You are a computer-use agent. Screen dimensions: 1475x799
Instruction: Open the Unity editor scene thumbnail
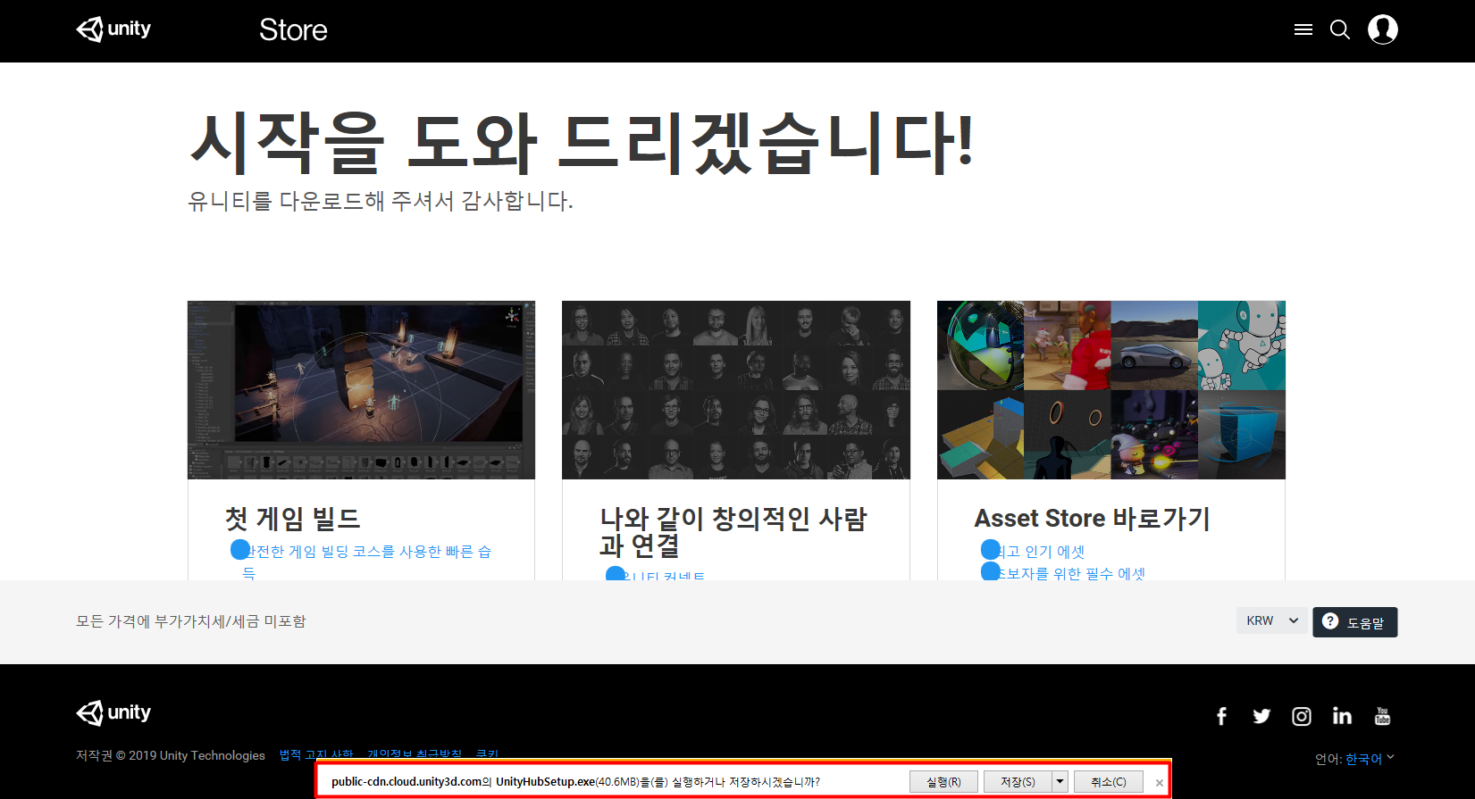click(x=361, y=390)
